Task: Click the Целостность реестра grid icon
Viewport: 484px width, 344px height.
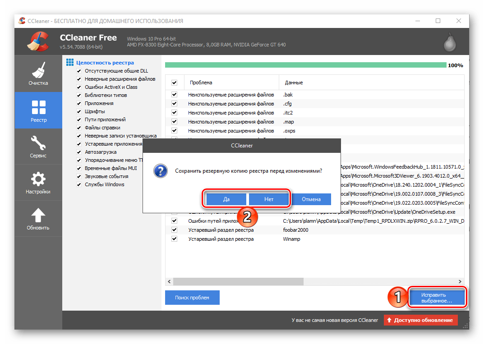Action: [70, 62]
